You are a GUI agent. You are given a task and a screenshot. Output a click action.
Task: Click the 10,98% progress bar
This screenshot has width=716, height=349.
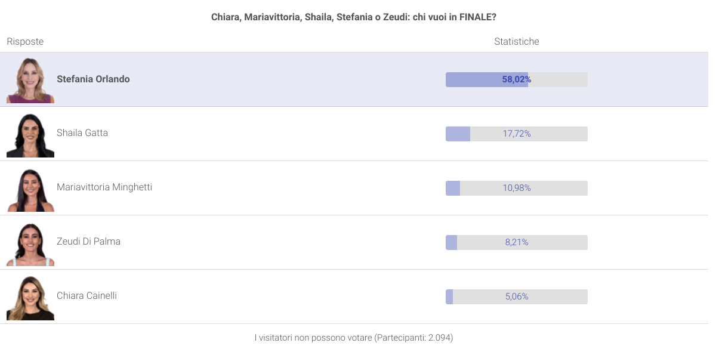tap(517, 188)
